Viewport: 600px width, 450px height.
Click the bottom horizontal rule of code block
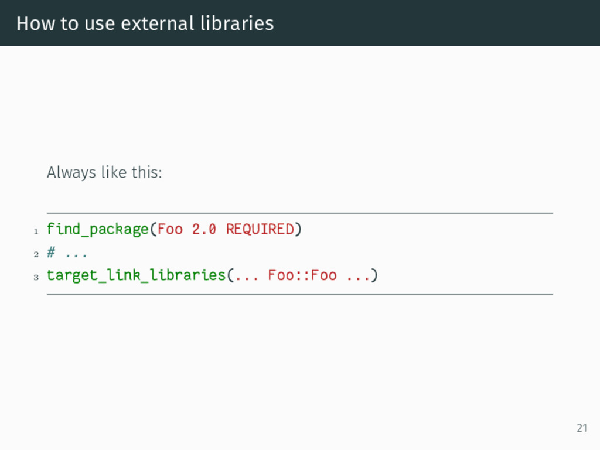click(x=299, y=294)
